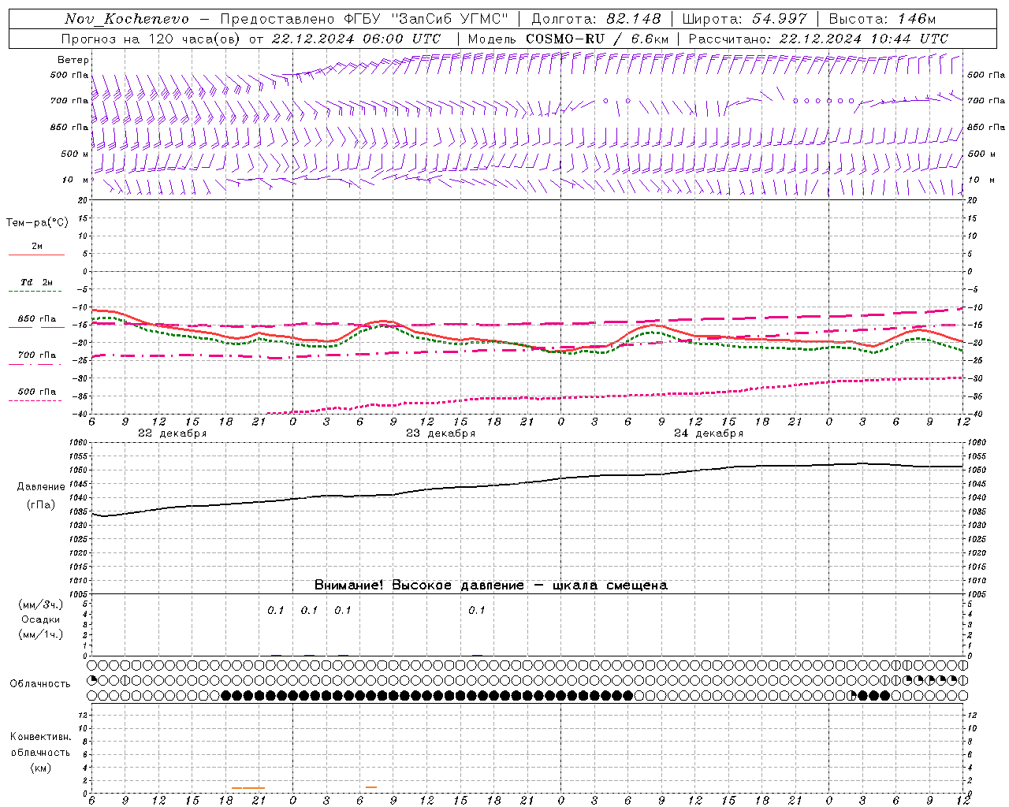Screen dimensions: 1009x807
Task: Click the short orange convective cloud bar
Action: [371, 787]
